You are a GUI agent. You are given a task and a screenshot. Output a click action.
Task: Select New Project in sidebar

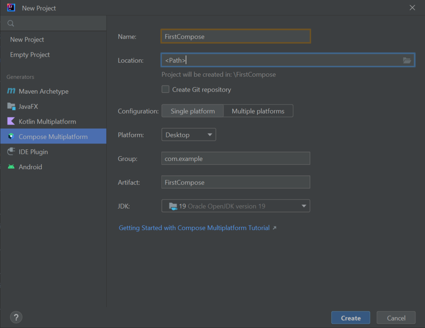click(x=54, y=39)
